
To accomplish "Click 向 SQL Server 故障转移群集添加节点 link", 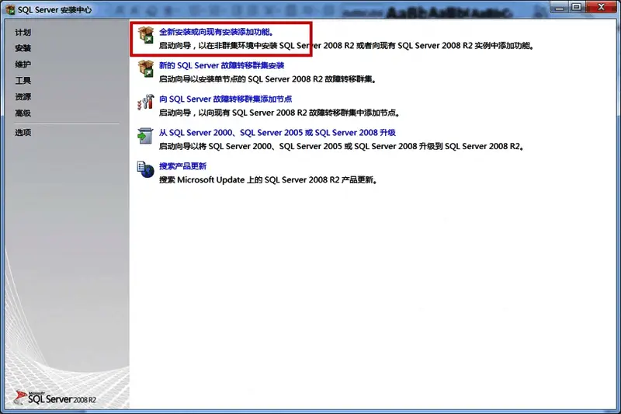I will (225, 99).
